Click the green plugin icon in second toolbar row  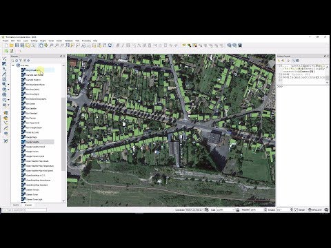[x=6, y=51]
